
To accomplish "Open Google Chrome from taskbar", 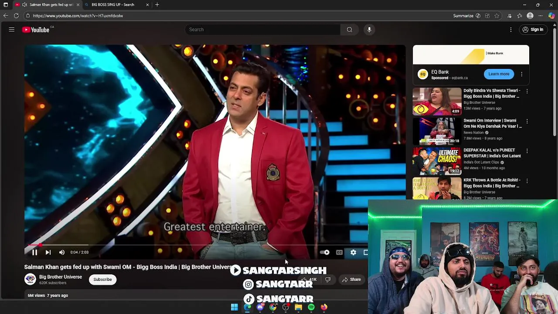I will [x=273, y=307].
